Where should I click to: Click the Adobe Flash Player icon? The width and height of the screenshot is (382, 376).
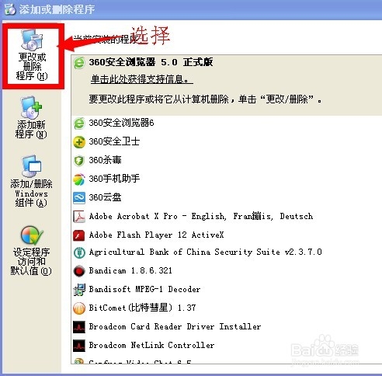pos(79,235)
